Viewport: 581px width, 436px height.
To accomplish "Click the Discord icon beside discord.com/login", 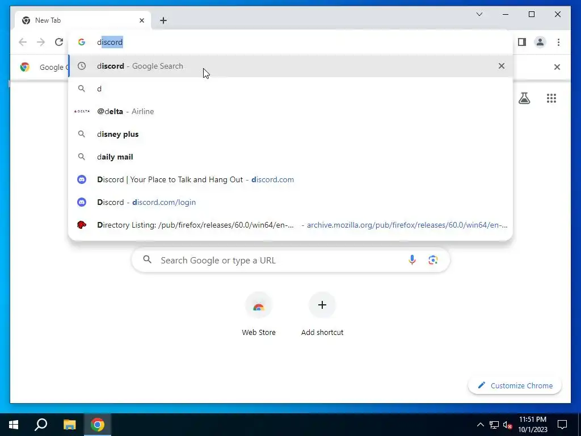I will pos(82,202).
